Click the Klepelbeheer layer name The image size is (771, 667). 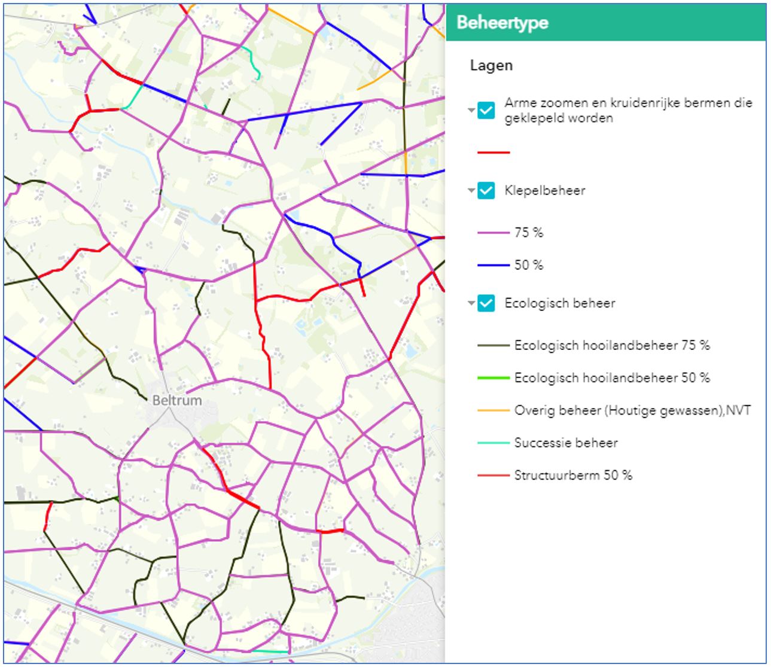544,191
